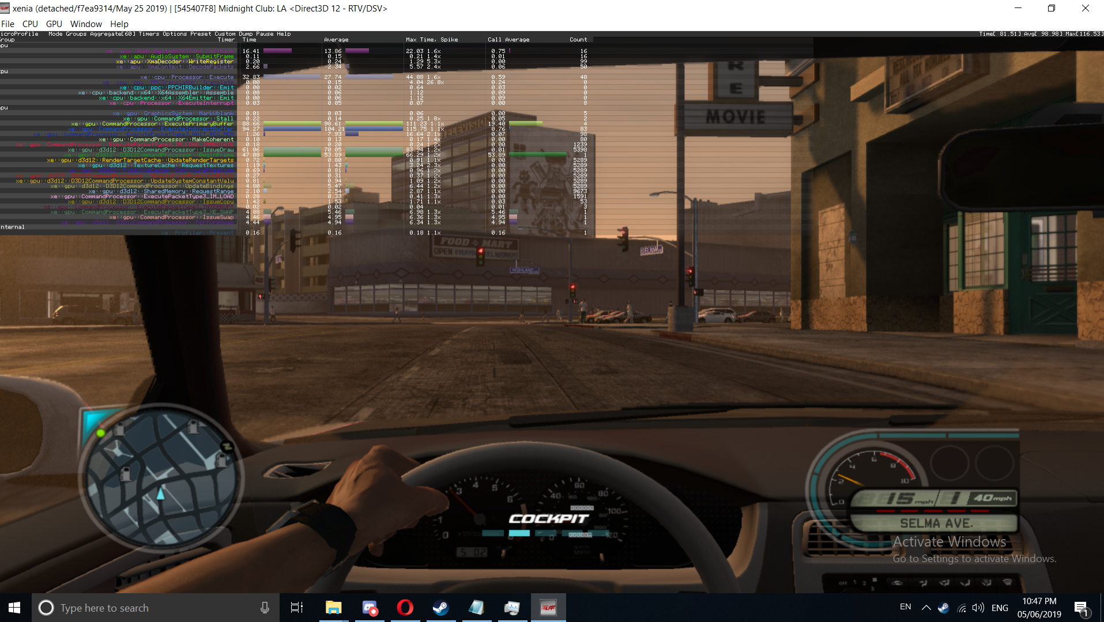The height and width of the screenshot is (622, 1104).
Task: Select the ExecutePacketType3_IM_LOAD timer row
Action: click(x=142, y=196)
